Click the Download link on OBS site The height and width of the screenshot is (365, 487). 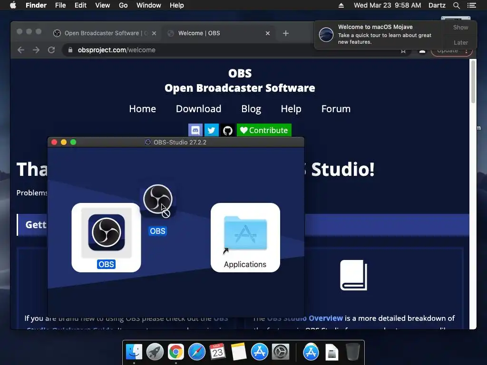(x=198, y=109)
